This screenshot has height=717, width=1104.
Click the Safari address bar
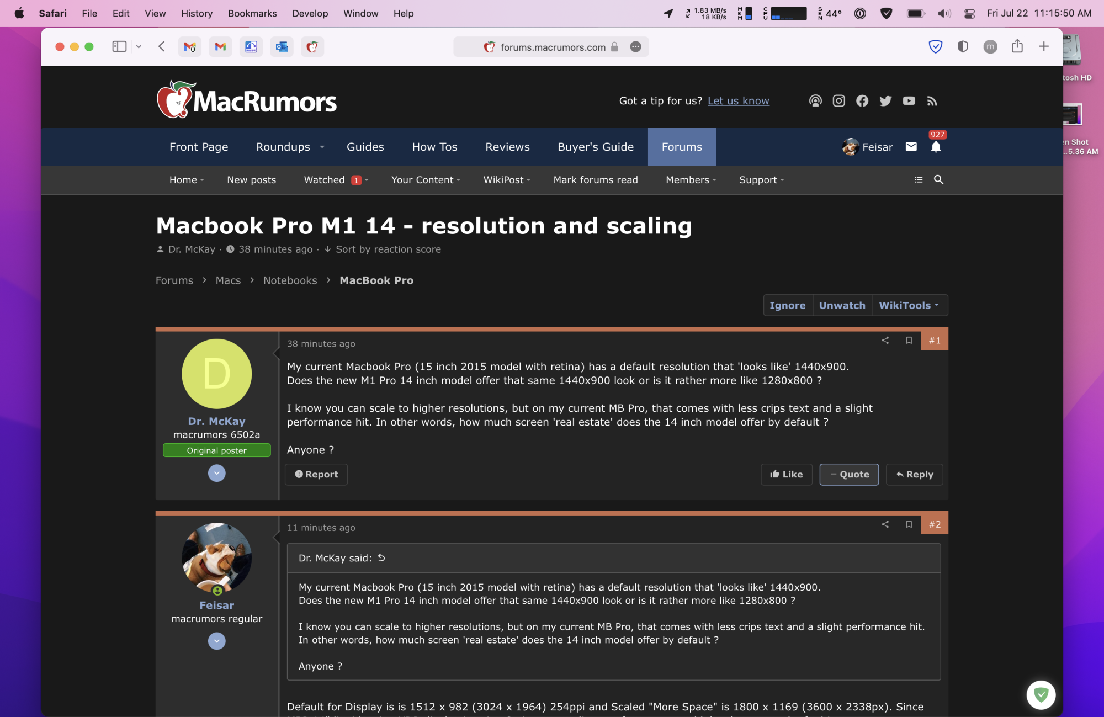coord(552,47)
